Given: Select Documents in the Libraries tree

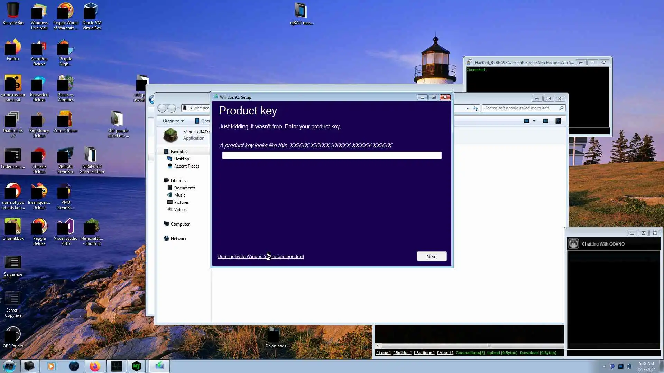Looking at the screenshot, I should click(x=184, y=188).
